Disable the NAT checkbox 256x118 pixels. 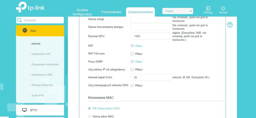132,46
